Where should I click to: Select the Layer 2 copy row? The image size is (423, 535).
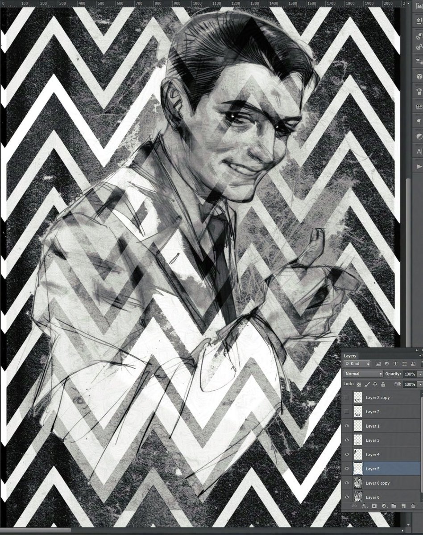[382, 397]
